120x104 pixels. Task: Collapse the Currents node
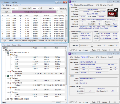coord(8,92)
